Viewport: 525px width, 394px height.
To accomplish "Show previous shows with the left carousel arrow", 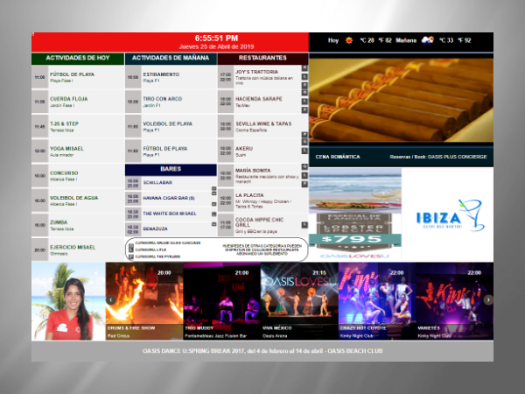I will [111, 299].
